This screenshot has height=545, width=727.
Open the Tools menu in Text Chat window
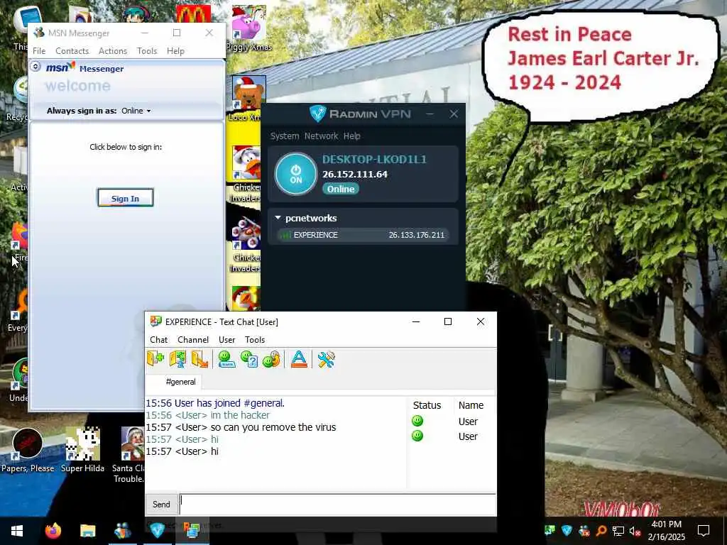click(255, 340)
